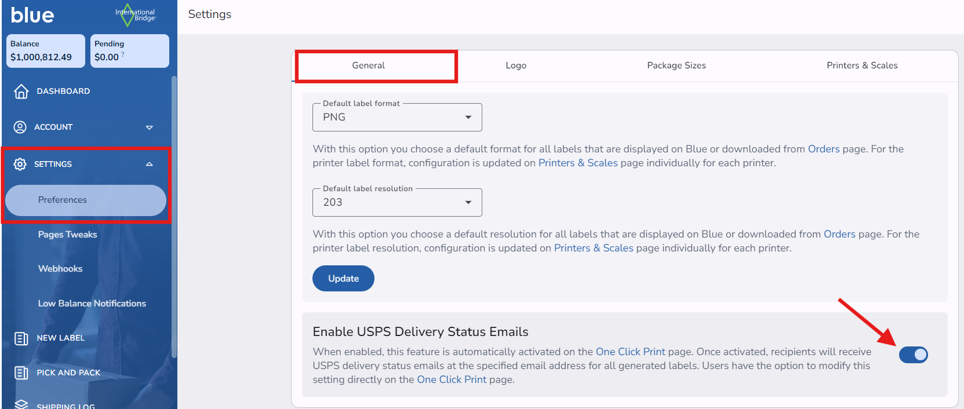
Task: Follow the first One Click Print link
Action: tap(630, 352)
